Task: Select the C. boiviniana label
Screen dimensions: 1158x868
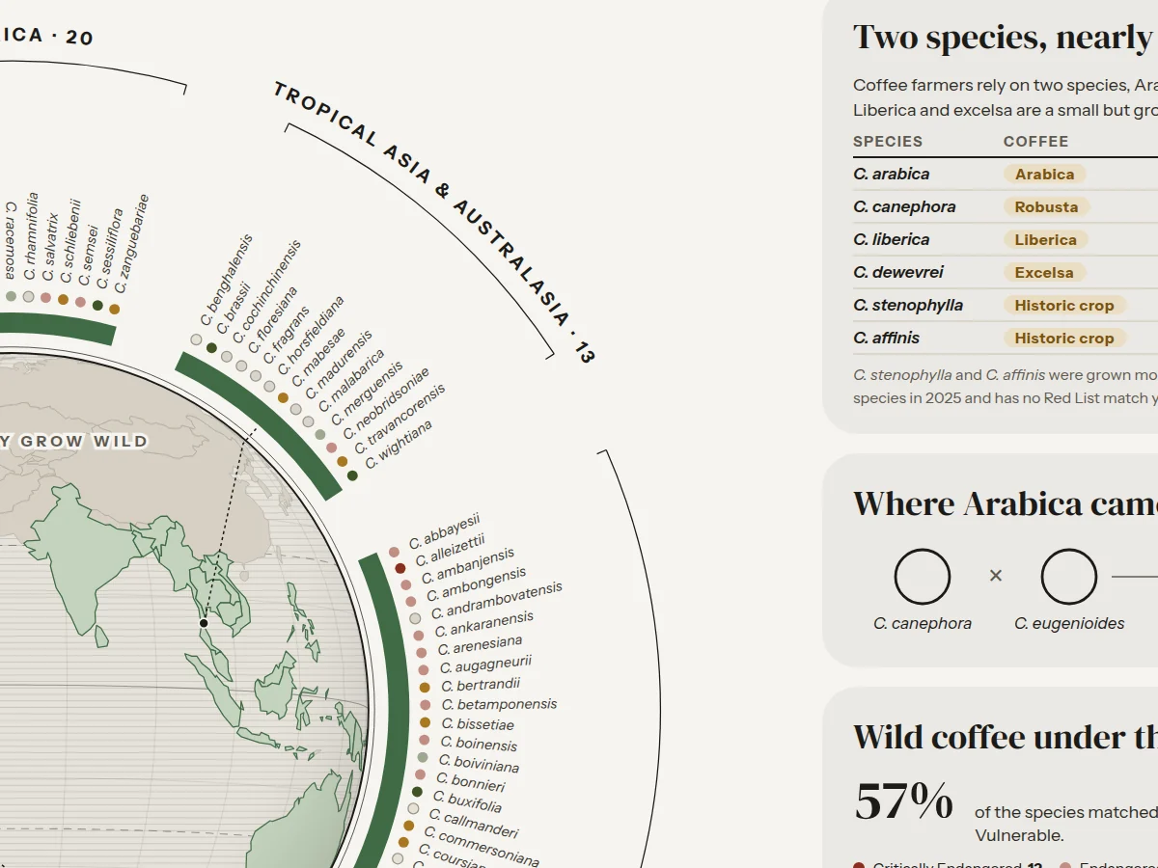Action: click(x=479, y=763)
